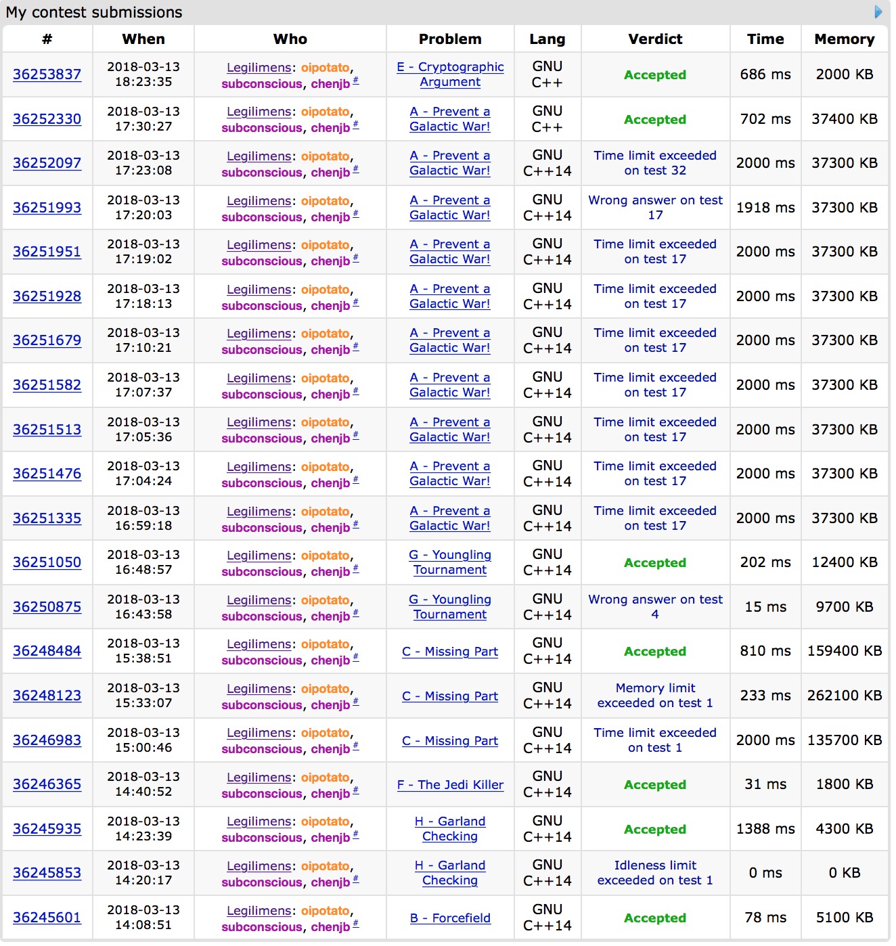
Task: Click the Verdict column header
Action: 655,39
